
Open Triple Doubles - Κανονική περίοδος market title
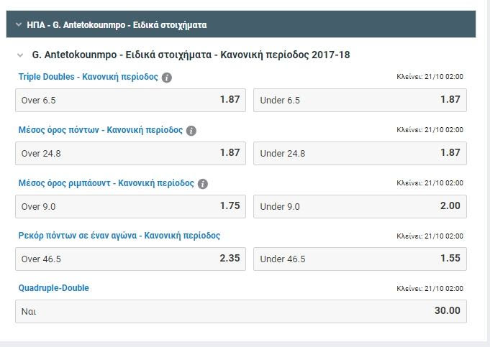point(88,77)
